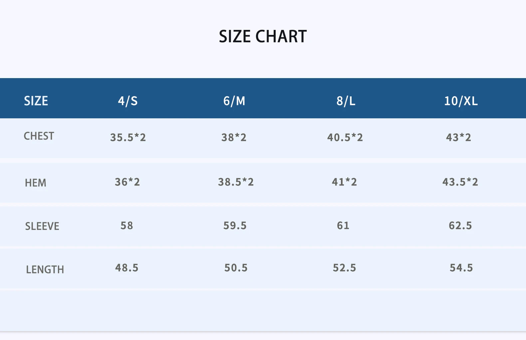Viewport: 526px width, 340px height.
Task: Click the SIZE CHART title
Action: [263, 37]
